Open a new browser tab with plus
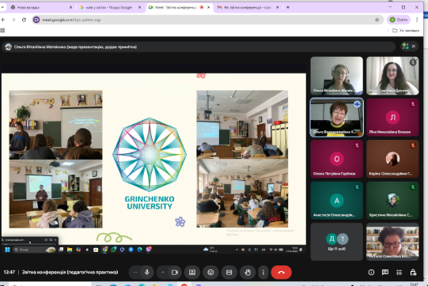Screen dimensions: 428x286 [x=288, y=7]
